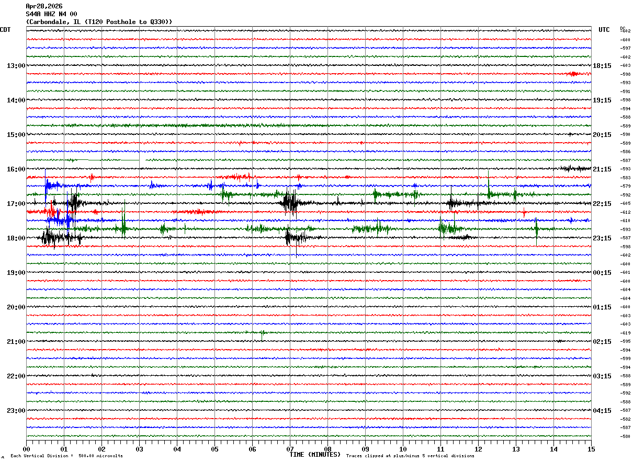This screenshot has height=463, width=633.
Task: Click the 17:00 CDT time label
Action: pyautogui.click(x=16, y=204)
